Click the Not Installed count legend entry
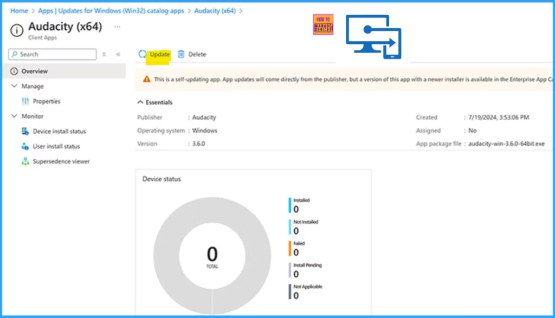This screenshot has width=555, height=318. [304, 227]
